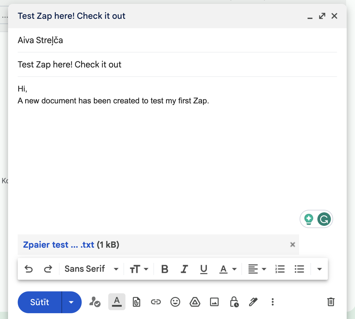Viewport: 355px width, 319px height.
Task: Attach a file using the paperclip icon
Action: [x=136, y=302]
